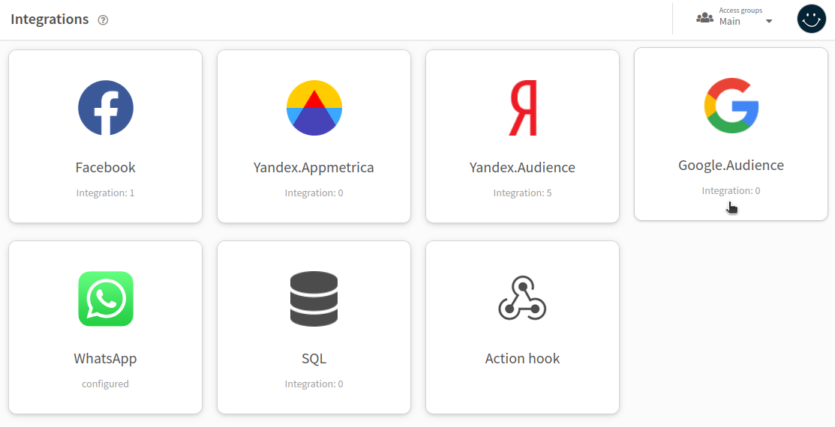
Task: Click the Yandex.Appmetrica pyramid icon
Action: click(314, 108)
